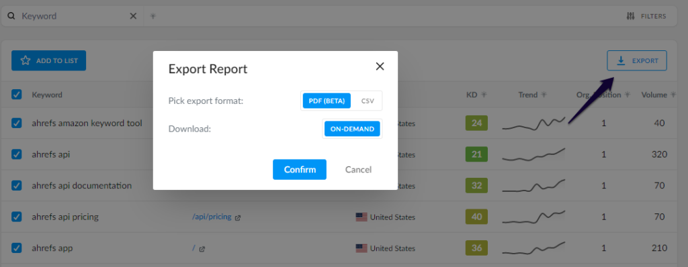Image resolution: width=688 pixels, height=267 pixels.
Task: Click trend sparkline in ahrefs app row
Action: [x=533, y=249]
